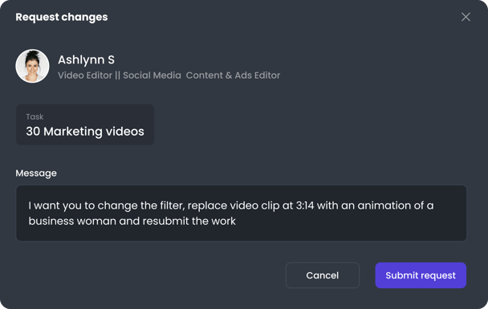Image resolution: width=488 pixels, height=309 pixels.
Task: Open Ashlynn S profile photo
Action: (32, 66)
